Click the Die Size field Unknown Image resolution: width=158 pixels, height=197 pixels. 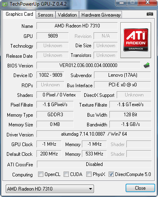[x=106, y=46]
